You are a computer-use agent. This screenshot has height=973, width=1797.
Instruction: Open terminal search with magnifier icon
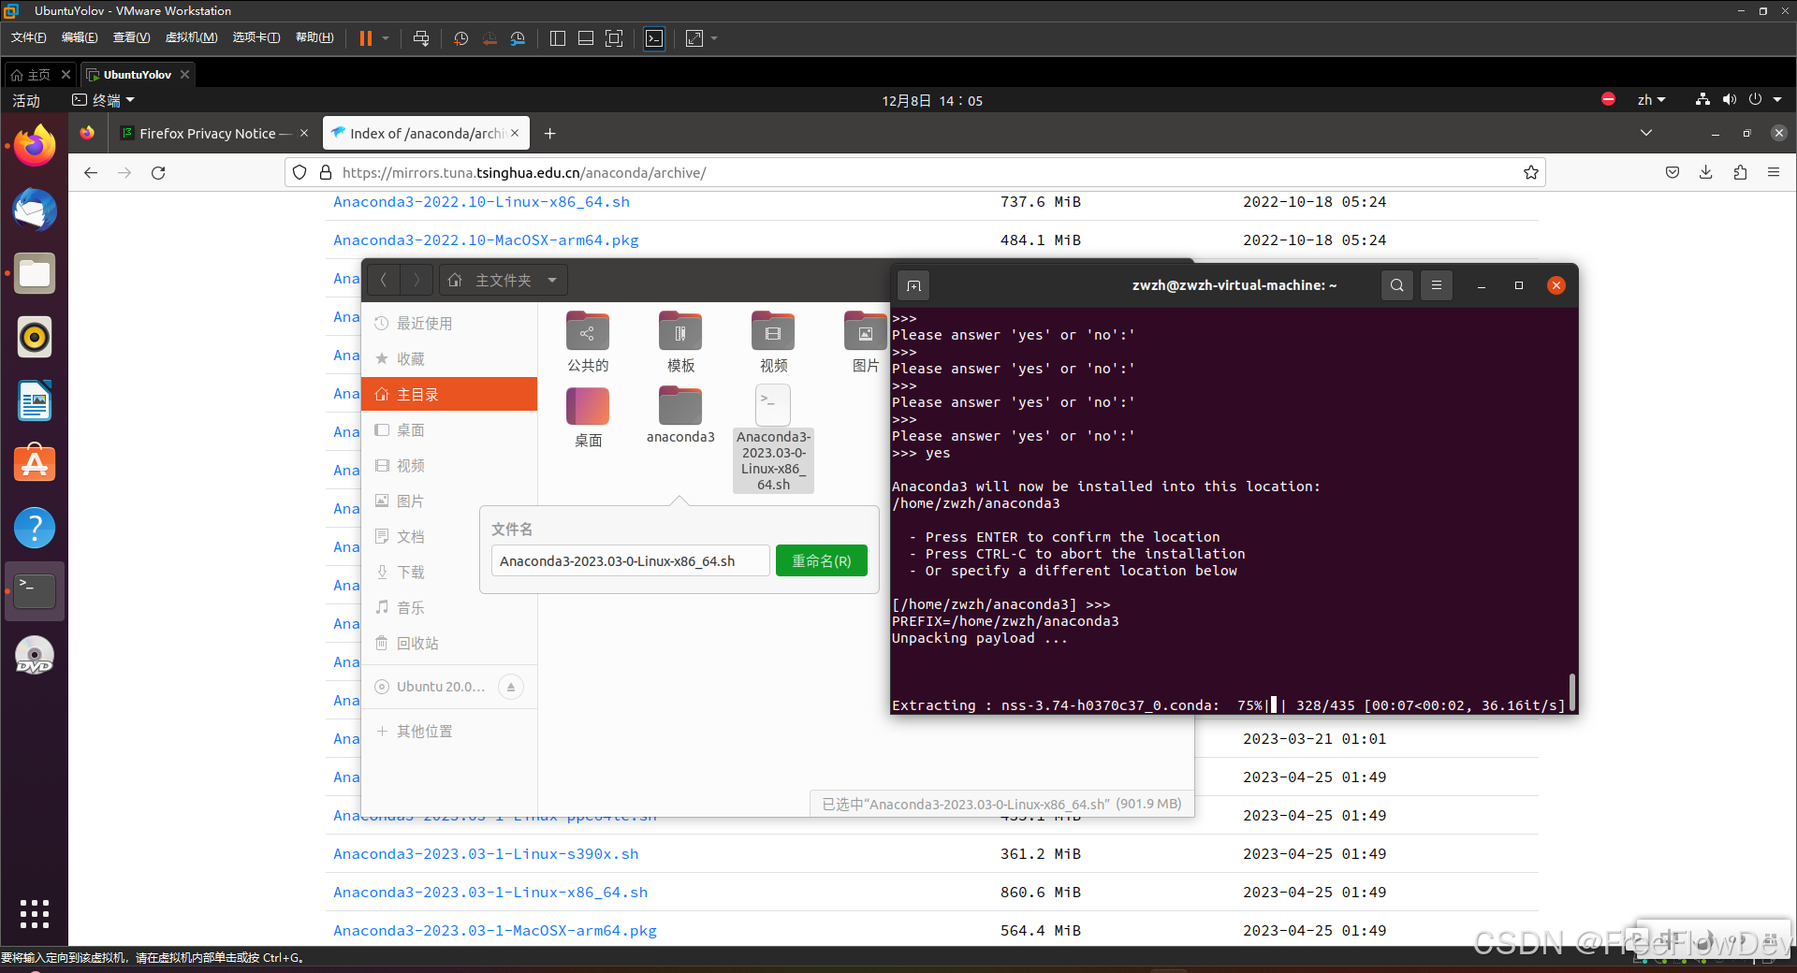[1396, 285]
